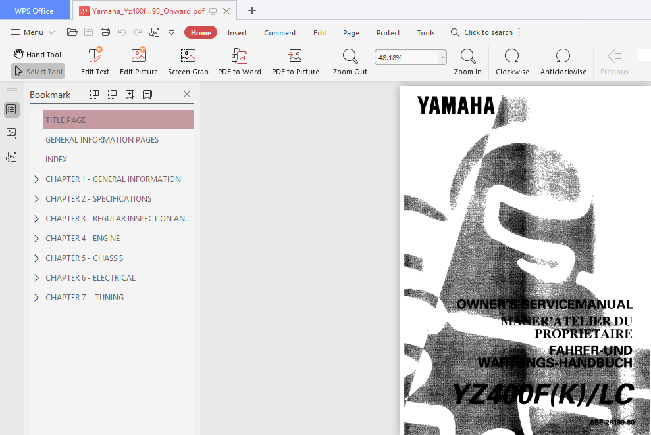Click the presentation screen icon on PDF tab

click(213, 11)
